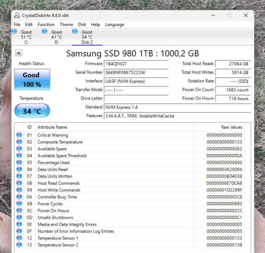The image size is (265, 253).
Task: Click Total Host Writes value 5914 GB
Action: pyautogui.click(x=233, y=73)
